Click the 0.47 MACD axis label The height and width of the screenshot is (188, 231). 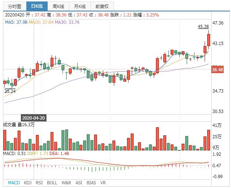[x=217, y=165]
